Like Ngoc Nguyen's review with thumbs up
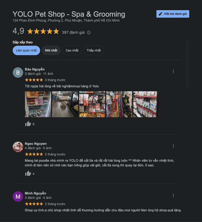Image resolution: width=202 pixels, height=222 pixels. pos(28,173)
